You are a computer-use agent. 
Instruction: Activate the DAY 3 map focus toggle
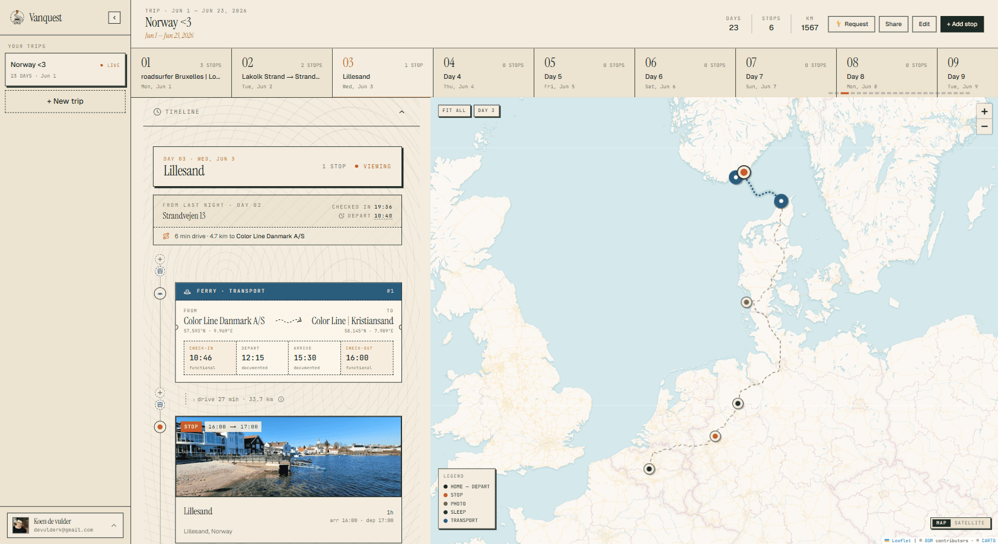click(486, 111)
